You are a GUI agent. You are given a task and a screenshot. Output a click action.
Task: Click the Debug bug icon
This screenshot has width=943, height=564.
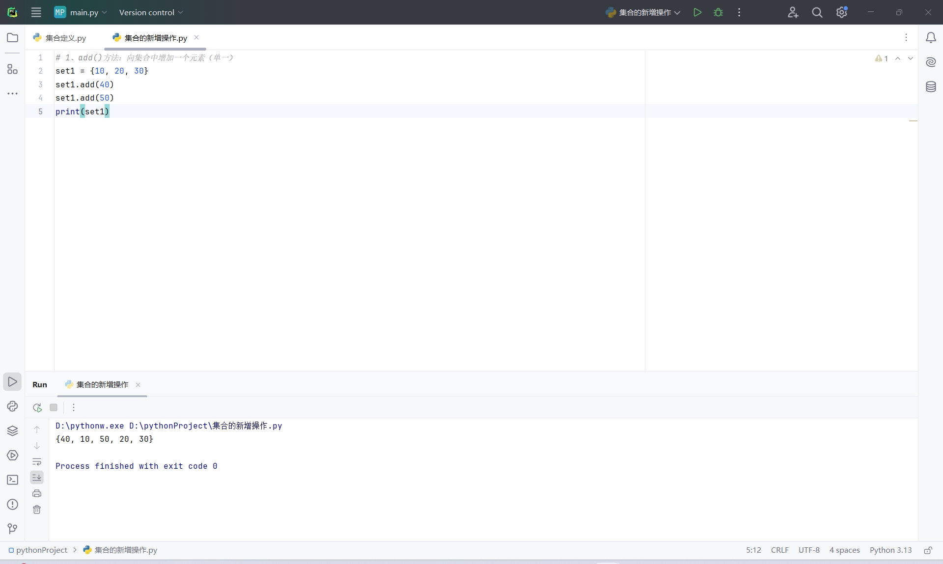coord(718,12)
